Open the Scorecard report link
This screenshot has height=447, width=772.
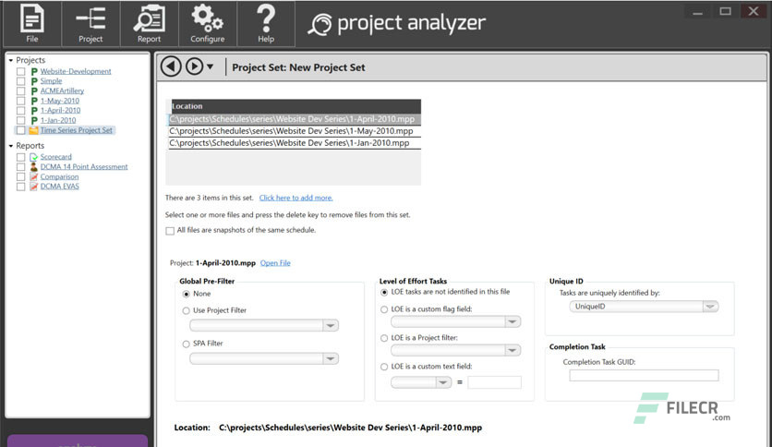pyautogui.click(x=55, y=157)
